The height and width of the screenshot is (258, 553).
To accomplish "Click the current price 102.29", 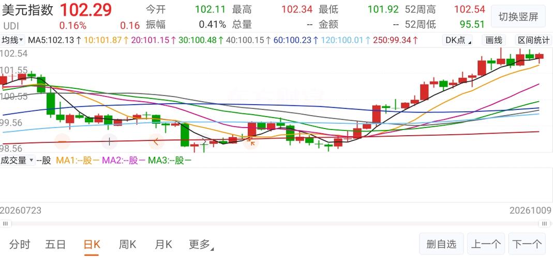I will pos(85,10).
